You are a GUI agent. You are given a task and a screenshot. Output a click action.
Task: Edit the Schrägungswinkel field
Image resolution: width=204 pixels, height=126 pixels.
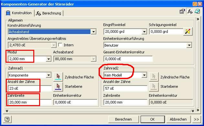166,32
